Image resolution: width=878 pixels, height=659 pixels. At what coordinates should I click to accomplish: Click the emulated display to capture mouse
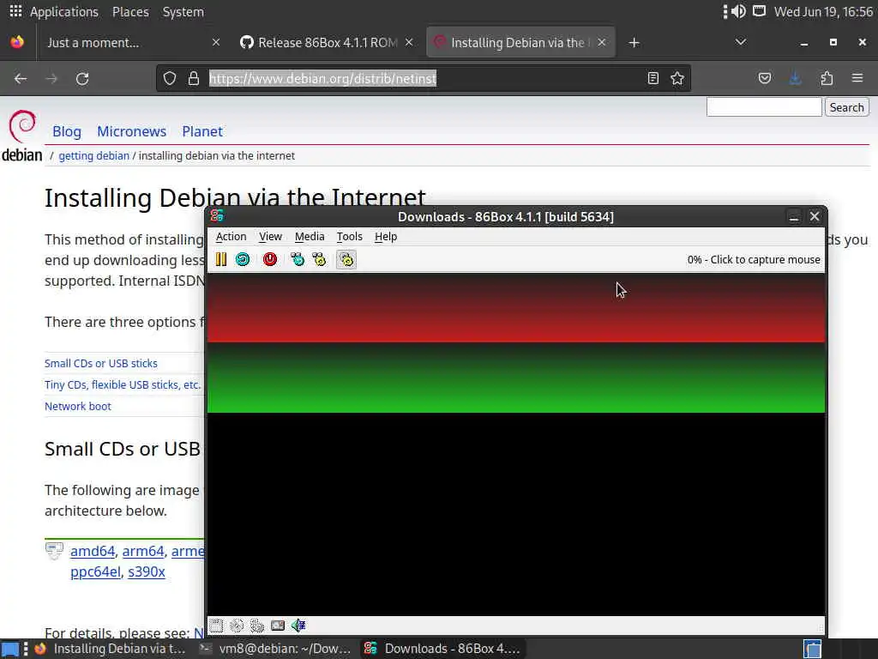(x=515, y=444)
